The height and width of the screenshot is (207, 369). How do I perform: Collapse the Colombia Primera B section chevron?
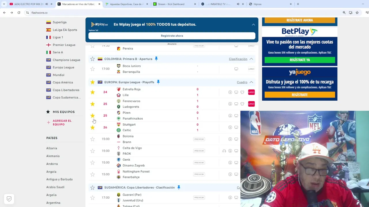[251, 59]
